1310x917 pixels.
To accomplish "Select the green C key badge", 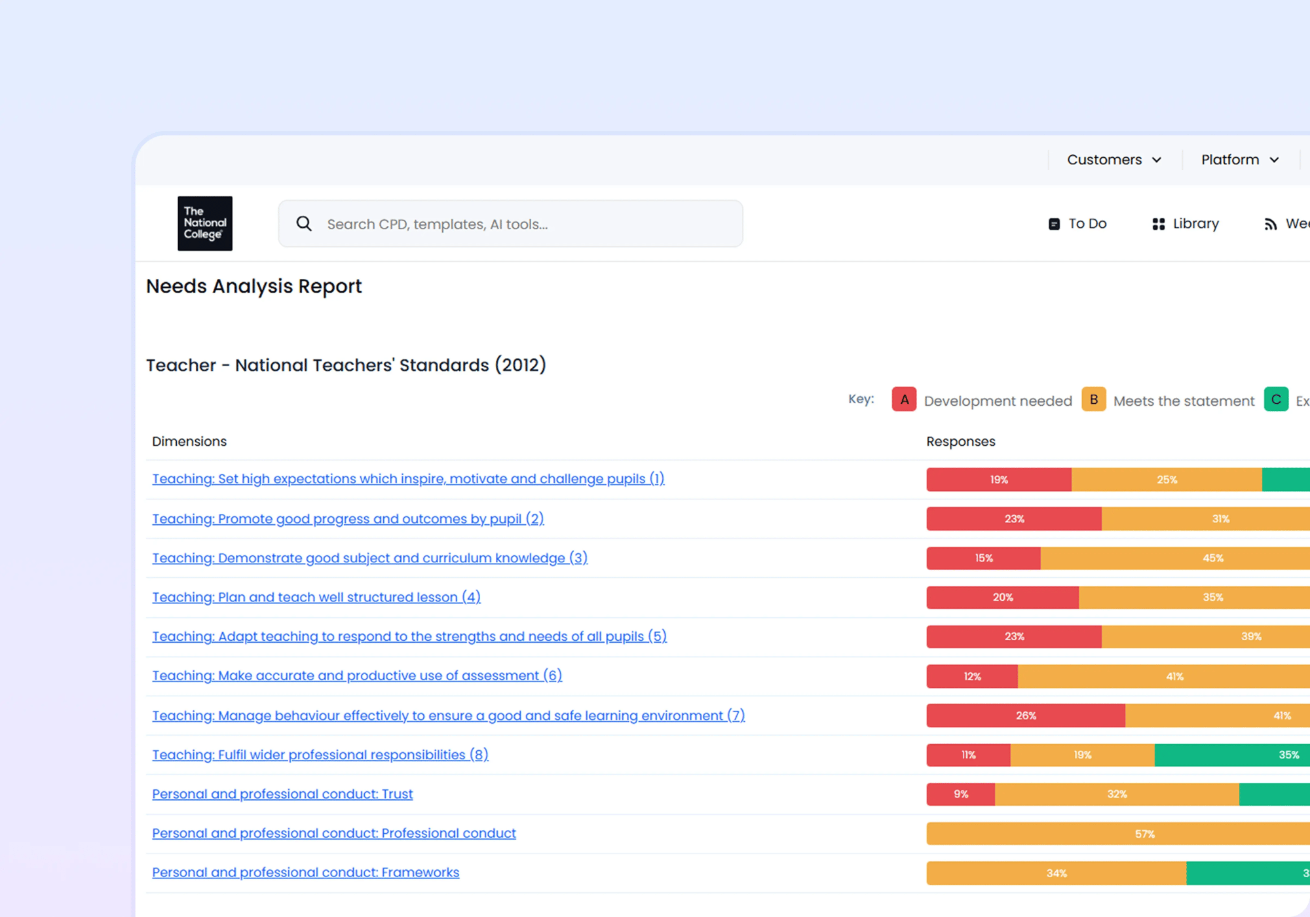I will click(x=1276, y=399).
